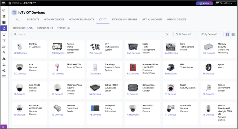The width and height of the screenshot is (238, 129).
Task: Click the users group icon in sidebar
Action: tap(4, 59)
